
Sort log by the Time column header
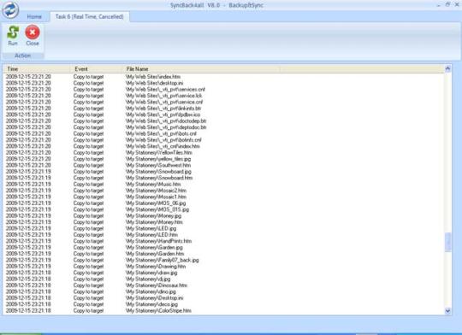coord(37,69)
